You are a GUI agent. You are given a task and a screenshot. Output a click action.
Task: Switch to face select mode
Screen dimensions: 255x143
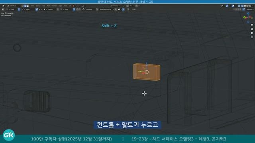pyautogui.click(x=28, y=6)
